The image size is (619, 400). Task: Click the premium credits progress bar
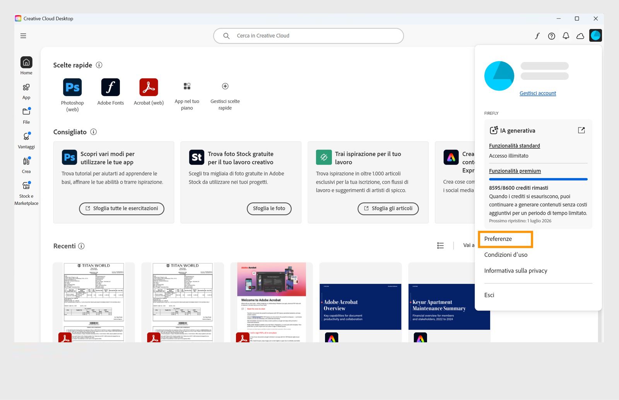(538, 179)
